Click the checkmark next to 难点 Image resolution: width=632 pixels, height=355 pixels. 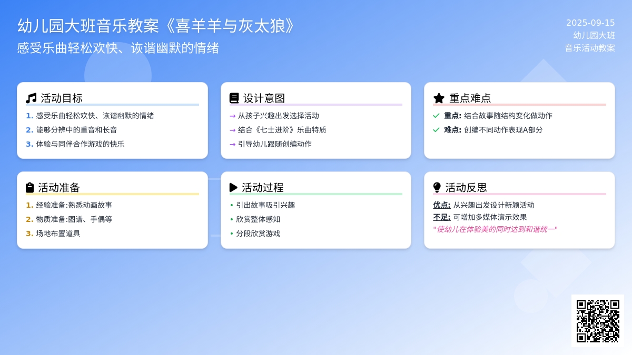[436, 130]
